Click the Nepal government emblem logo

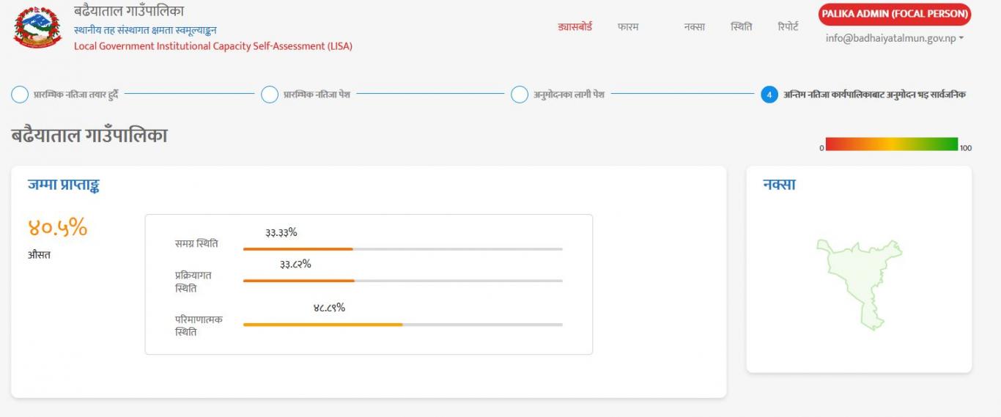tap(38, 27)
